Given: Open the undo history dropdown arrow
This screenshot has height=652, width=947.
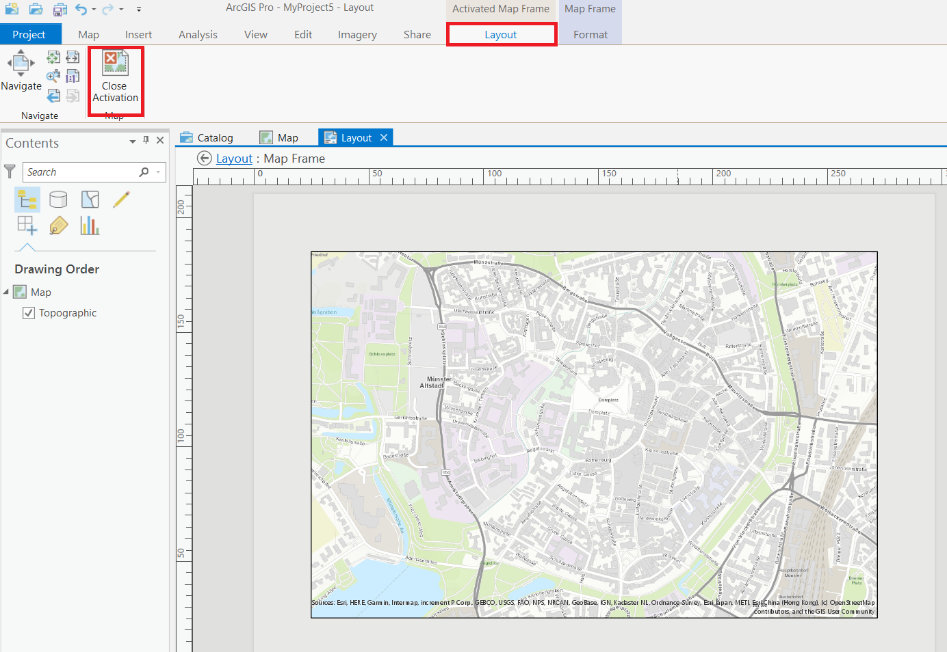Looking at the screenshot, I should [x=94, y=10].
